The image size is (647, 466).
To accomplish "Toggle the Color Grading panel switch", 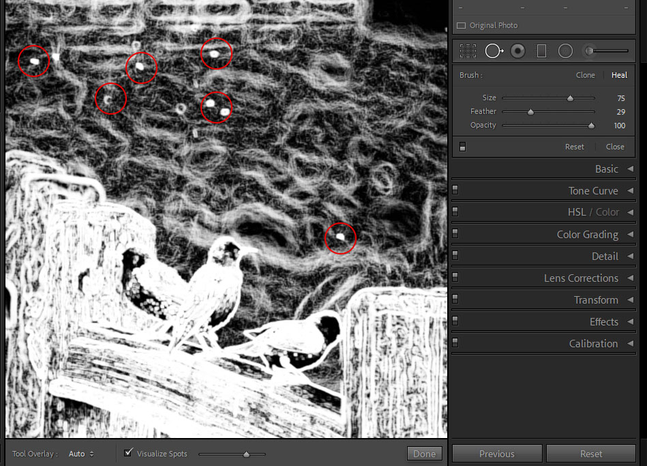I will tap(455, 233).
